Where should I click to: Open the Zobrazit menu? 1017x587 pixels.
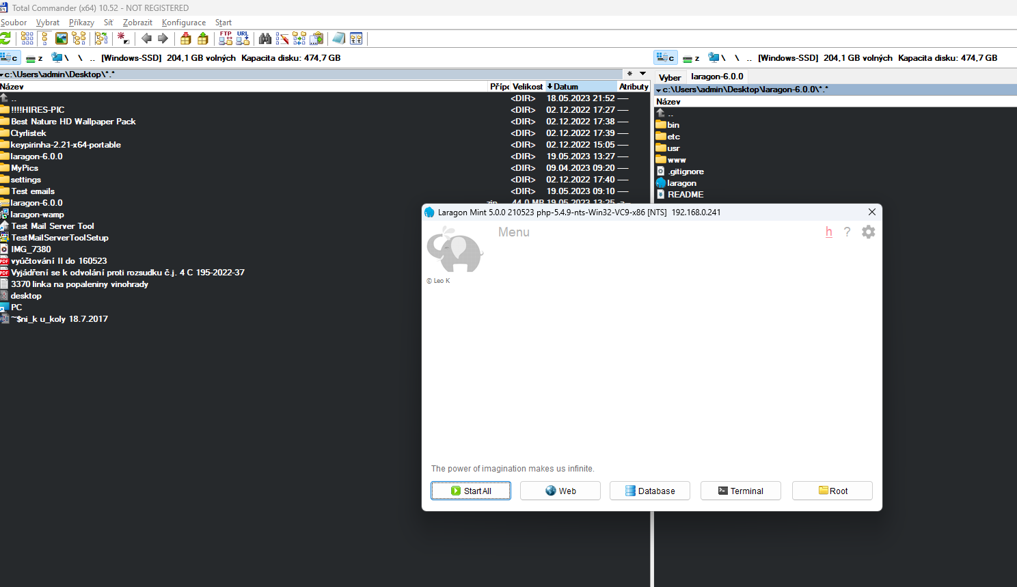(x=137, y=23)
